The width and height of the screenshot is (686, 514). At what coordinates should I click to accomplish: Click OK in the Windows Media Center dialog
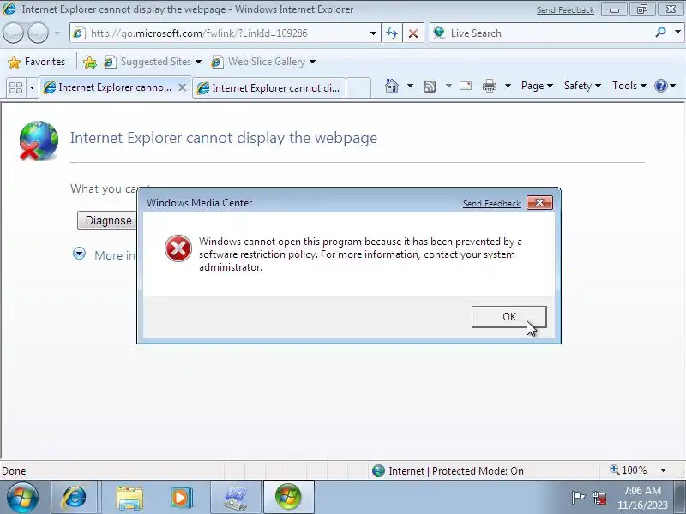coord(508,317)
